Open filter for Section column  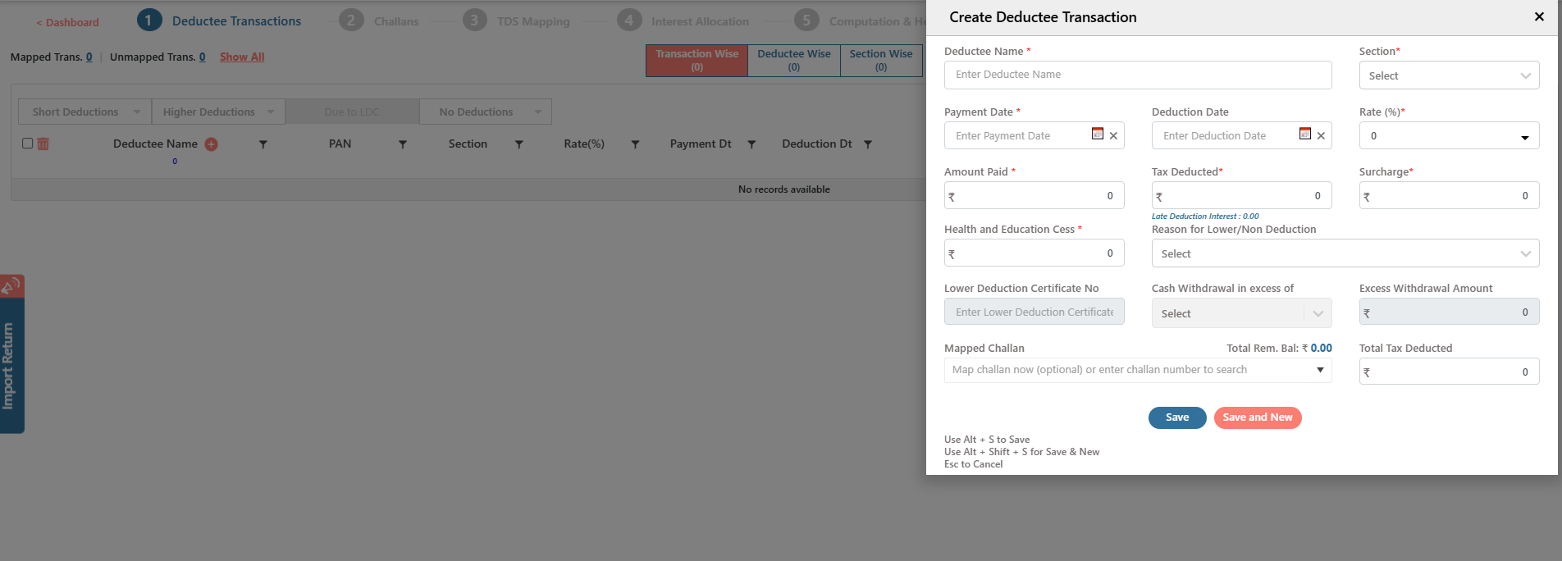pyautogui.click(x=519, y=144)
